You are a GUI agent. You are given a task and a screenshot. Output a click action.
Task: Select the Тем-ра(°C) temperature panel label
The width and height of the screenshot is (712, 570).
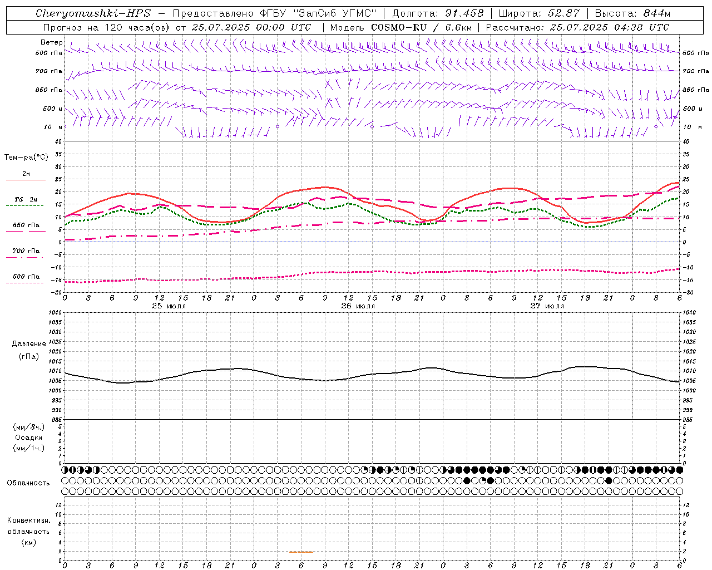26,158
